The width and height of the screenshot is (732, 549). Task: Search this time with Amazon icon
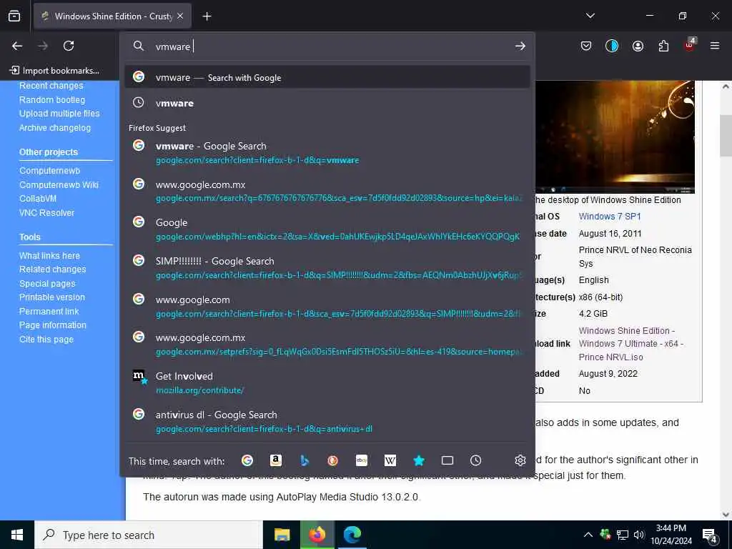click(x=276, y=460)
